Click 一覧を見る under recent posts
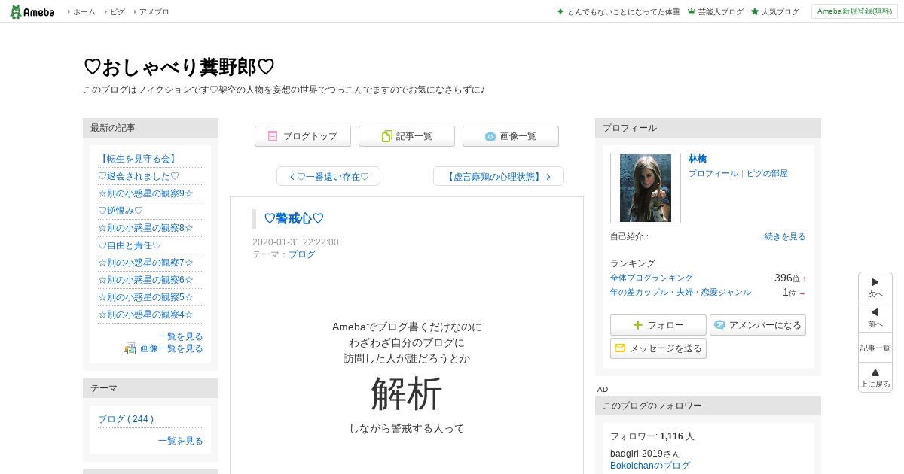The width and height of the screenshot is (904, 474). (181, 336)
